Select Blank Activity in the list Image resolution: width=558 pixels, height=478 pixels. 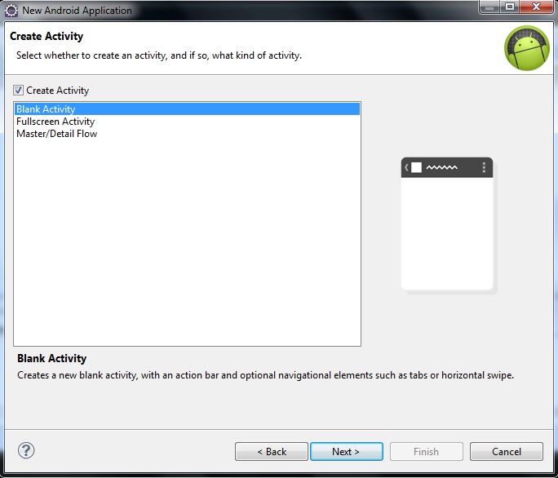[x=187, y=109]
